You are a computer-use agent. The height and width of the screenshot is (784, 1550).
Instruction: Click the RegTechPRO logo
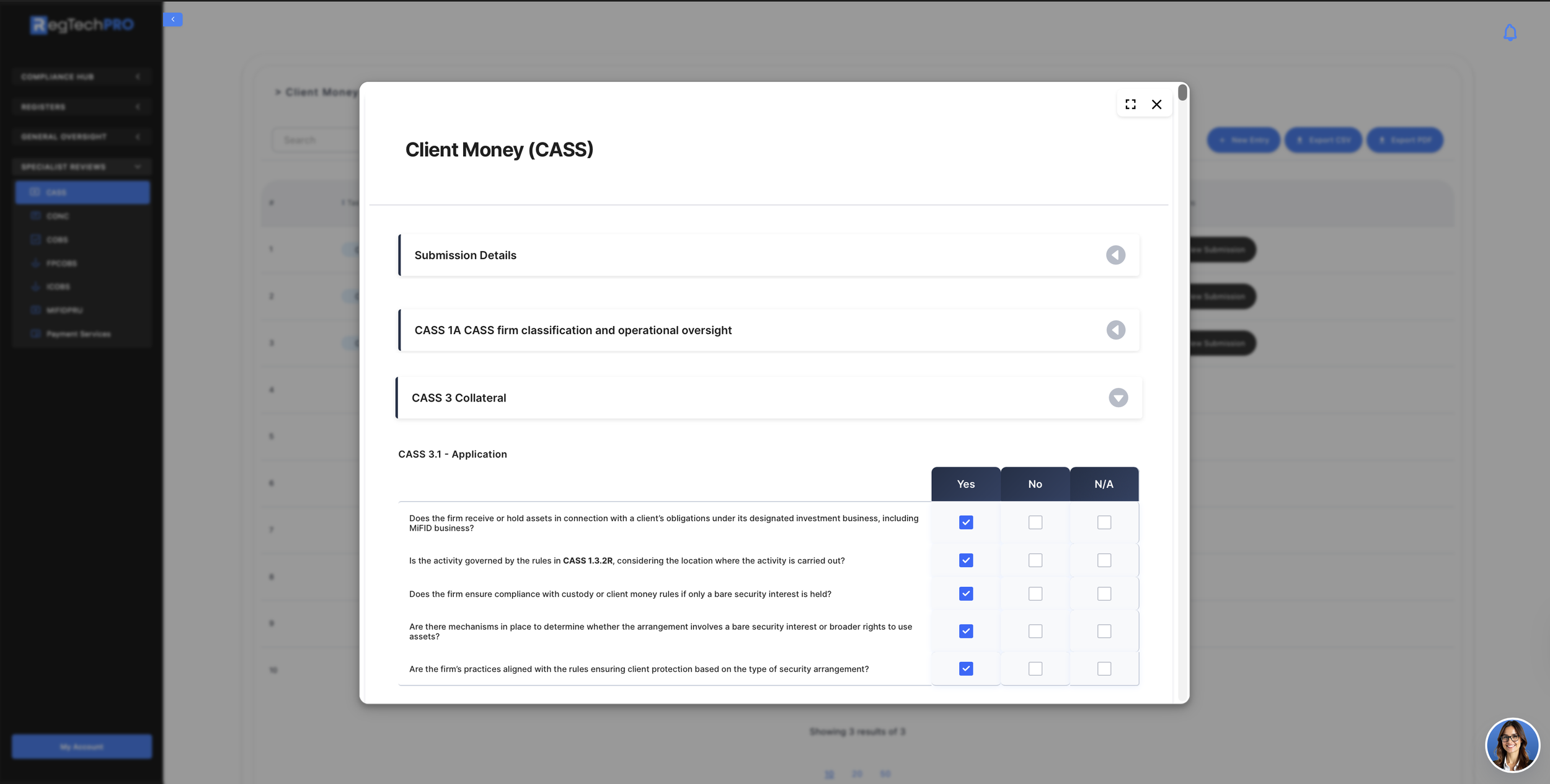(82, 25)
